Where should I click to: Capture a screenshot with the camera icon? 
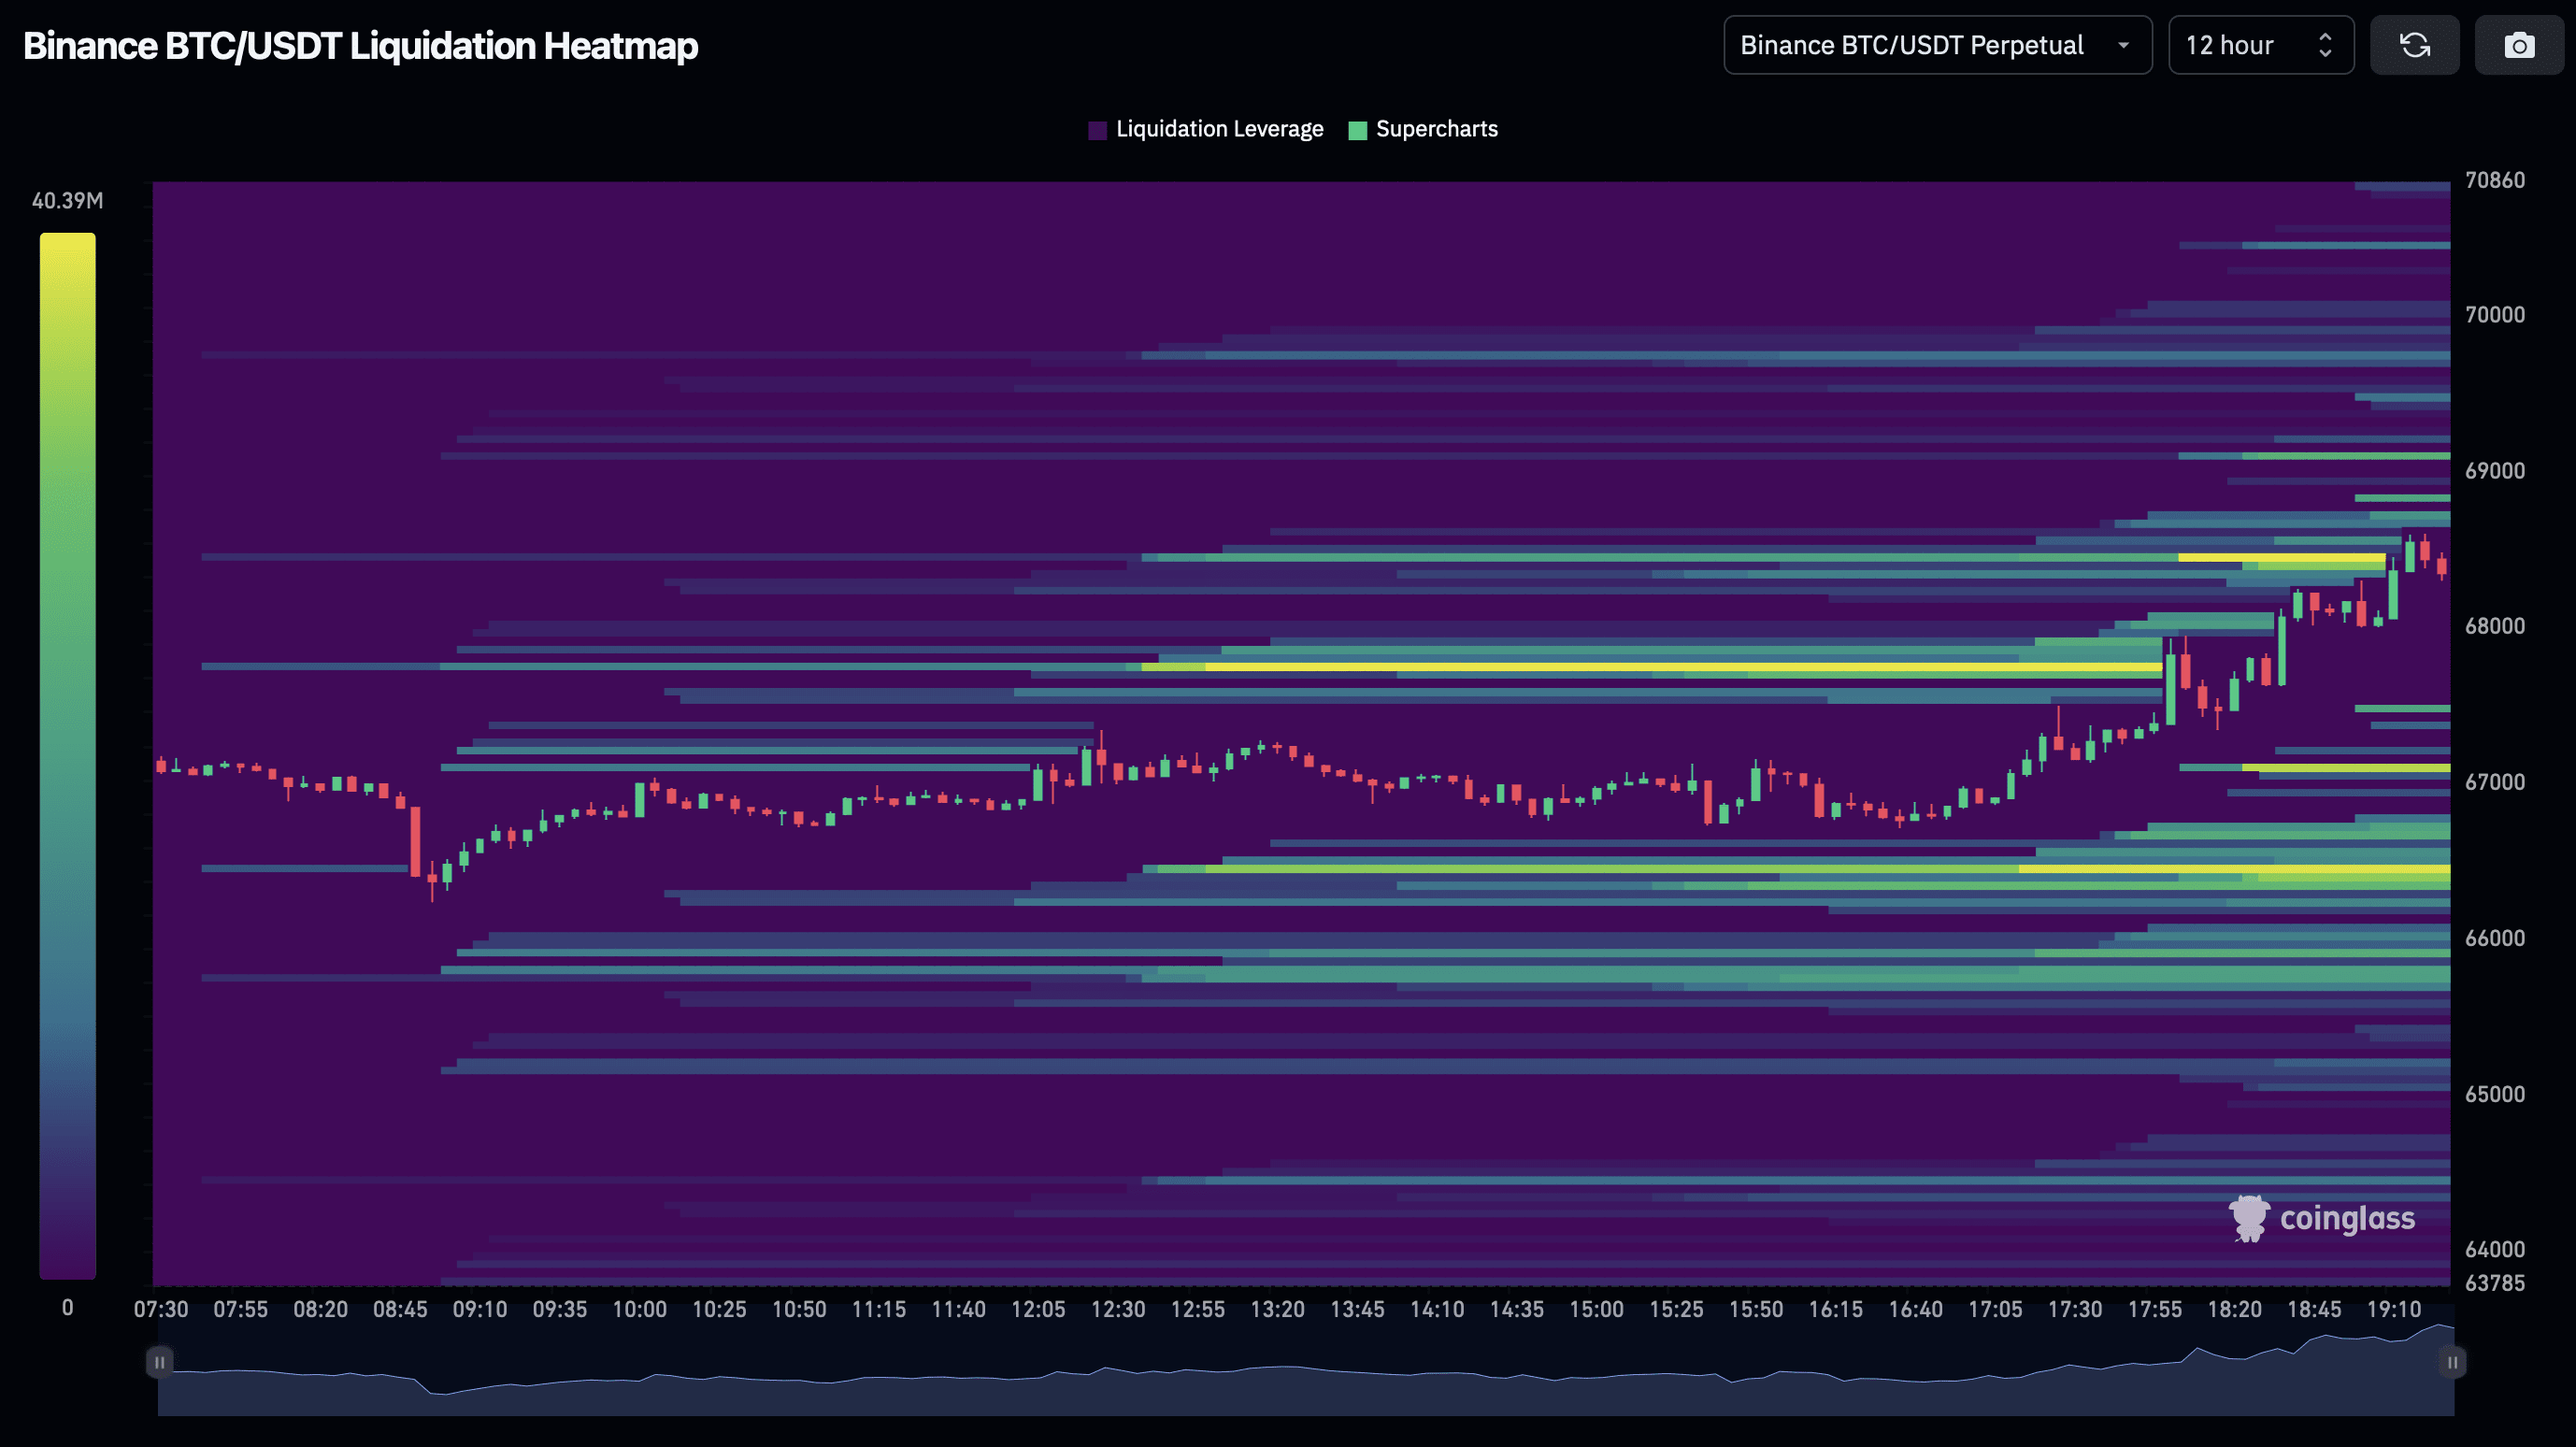click(2519, 45)
